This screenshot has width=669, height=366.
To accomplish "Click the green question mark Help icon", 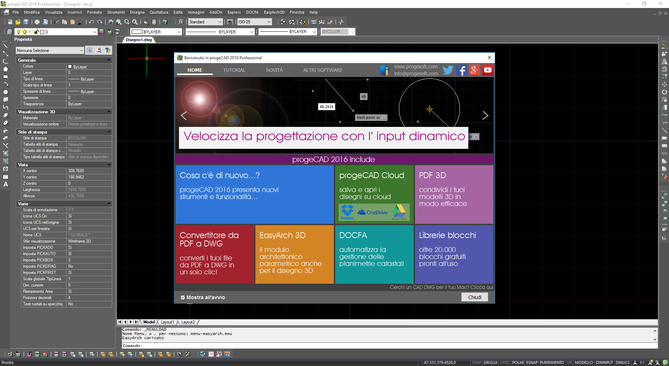I will click(x=165, y=22).
